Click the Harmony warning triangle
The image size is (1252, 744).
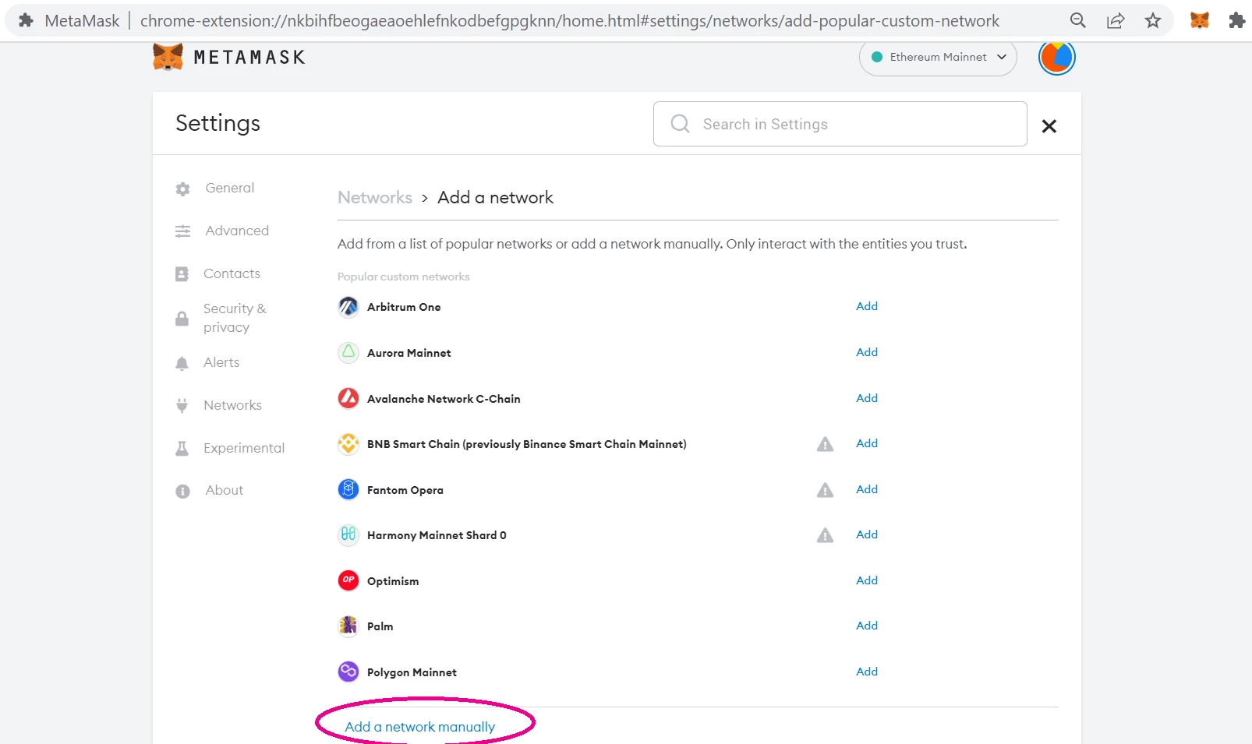[825, 535]
